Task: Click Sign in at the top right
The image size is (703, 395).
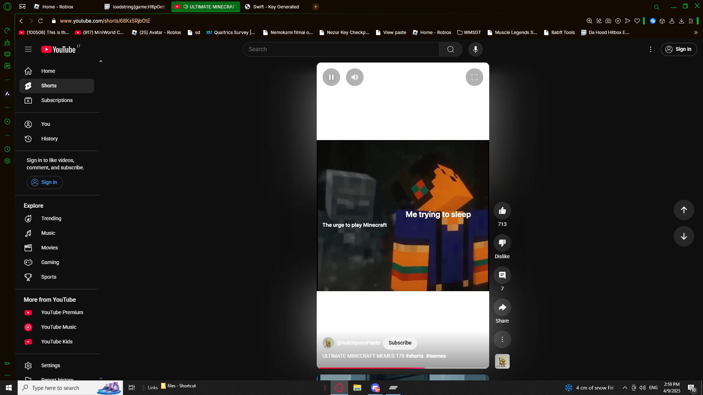Action: pos(678,49)
